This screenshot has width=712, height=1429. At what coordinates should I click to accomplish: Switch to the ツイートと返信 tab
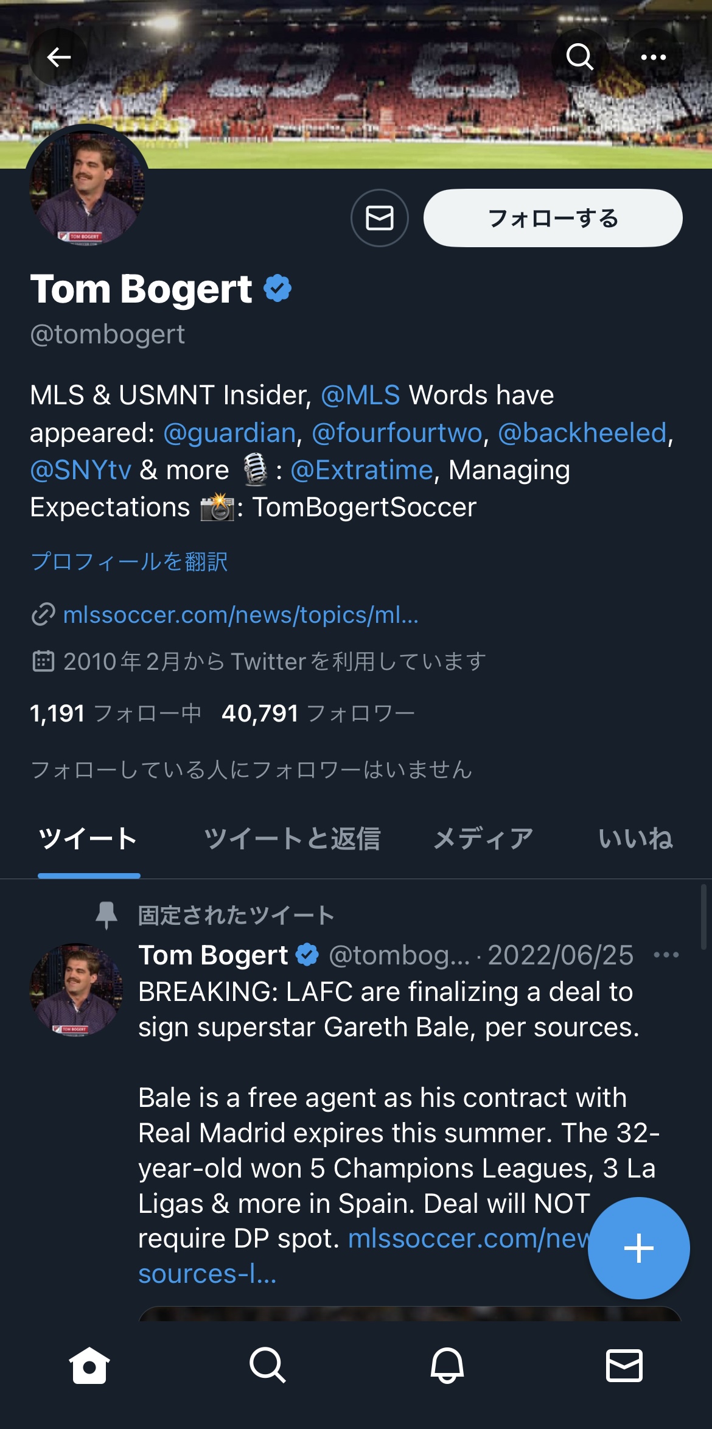(x=291, y=839)
